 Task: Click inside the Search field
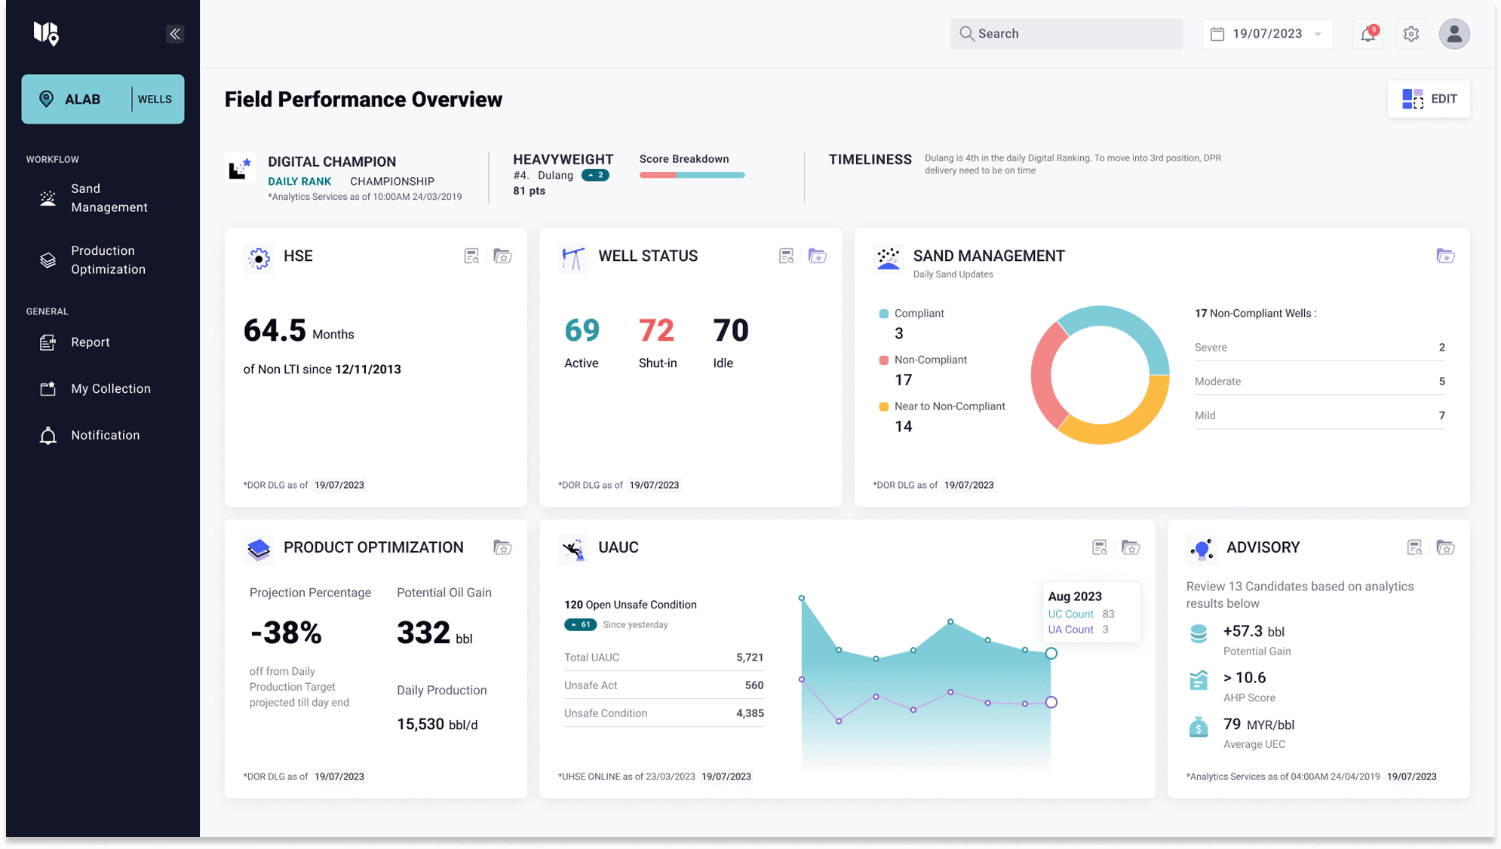1066,33
